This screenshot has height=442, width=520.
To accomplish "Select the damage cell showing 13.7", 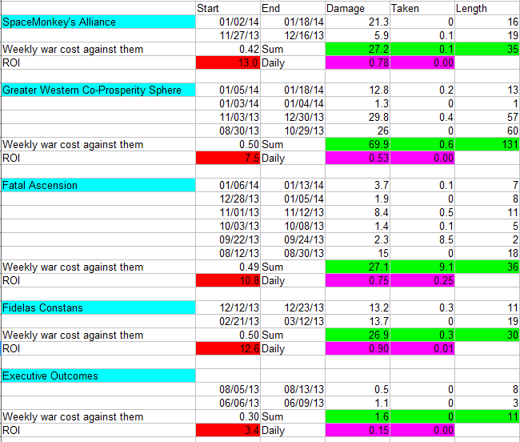I will coord(358,321).
